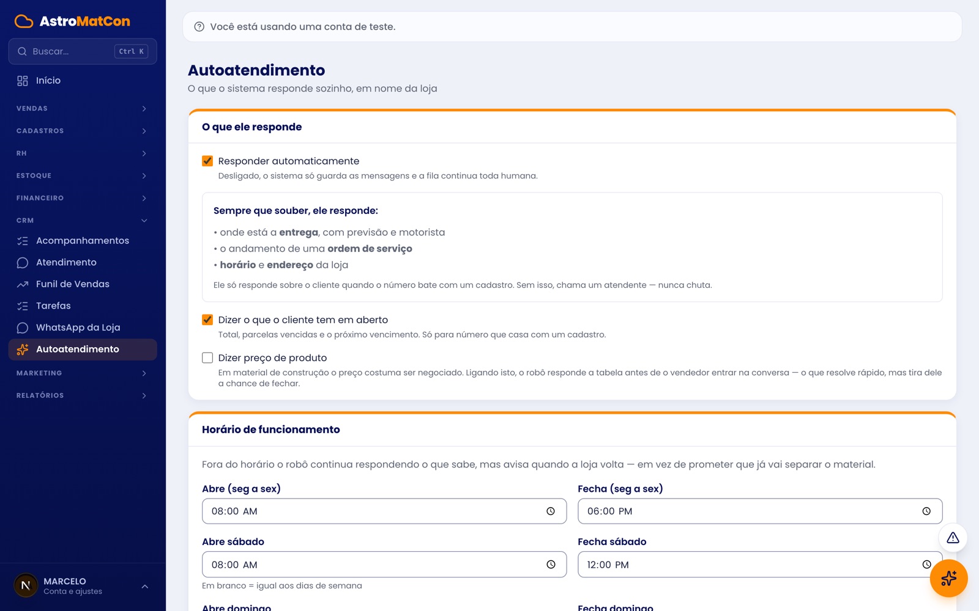Open time picker clock for Fecha (seg a sex)
This screenshot has height=611, width=979.
tap(926, 511)
